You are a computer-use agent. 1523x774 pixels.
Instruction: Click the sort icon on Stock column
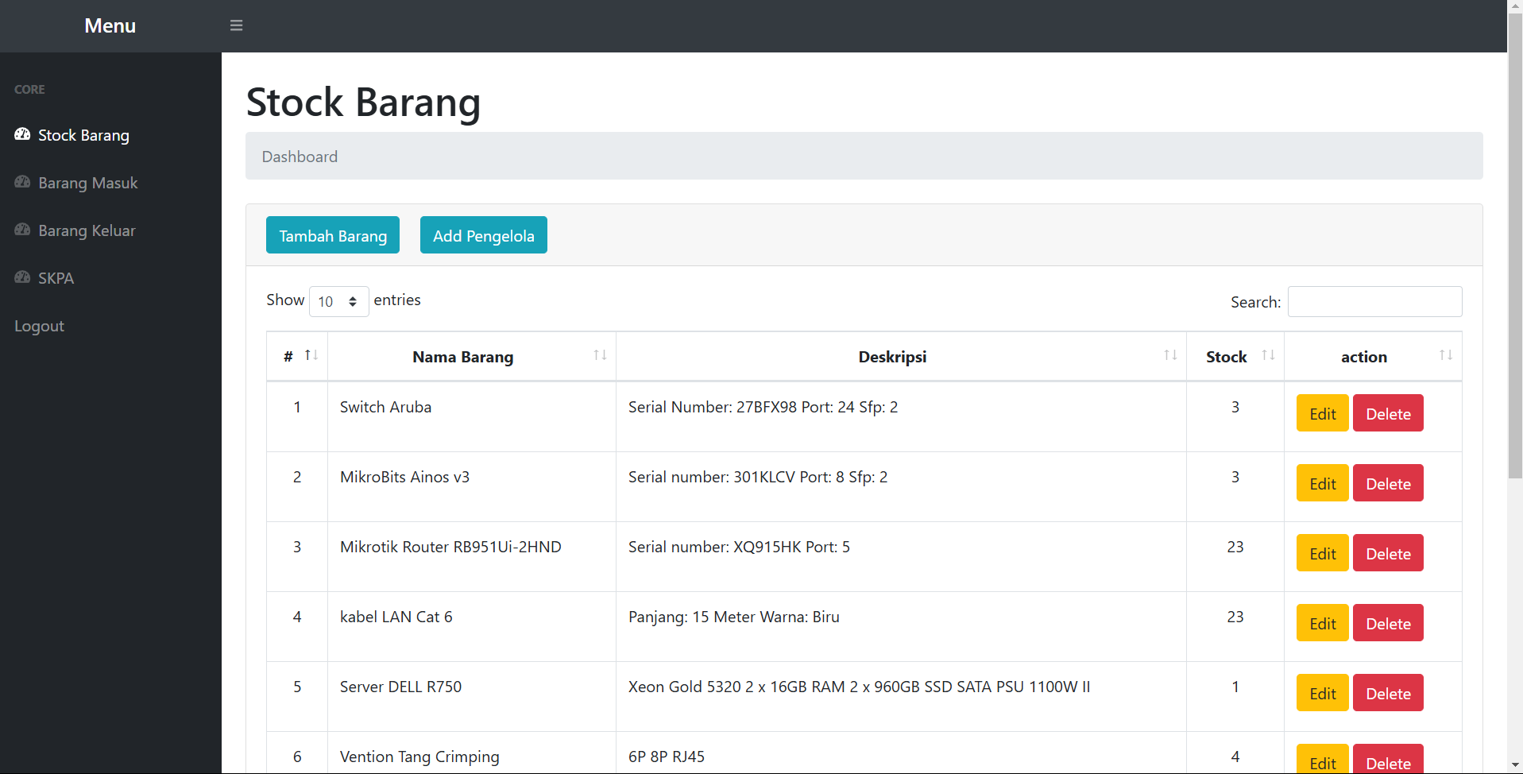(1268, 355)
